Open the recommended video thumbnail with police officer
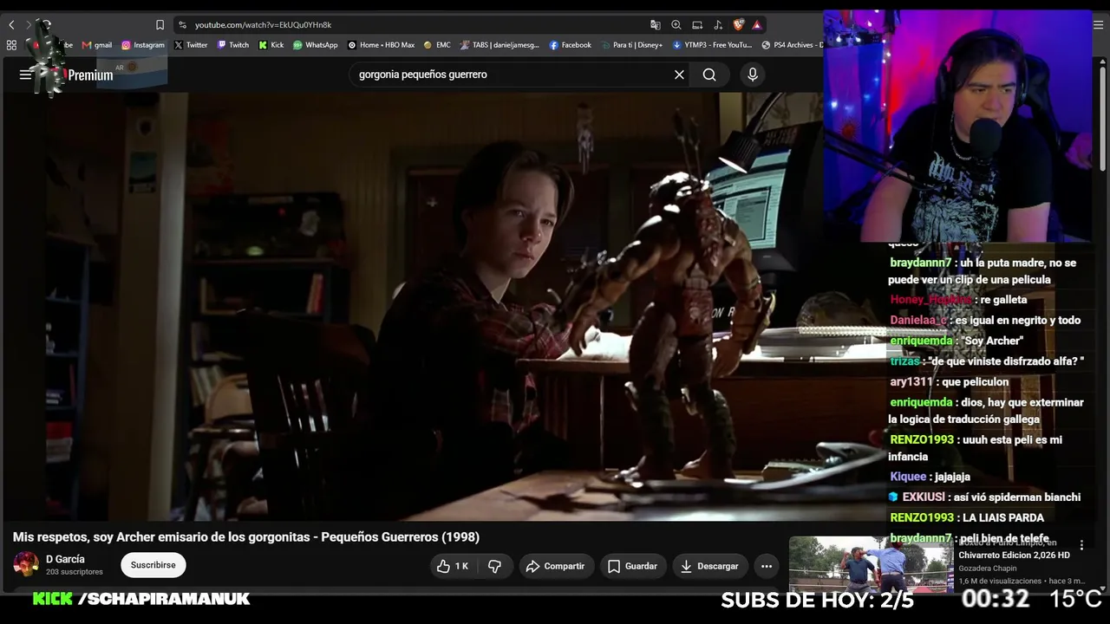The height and width of the screenshot is (624, 1110). click(870, 565)
